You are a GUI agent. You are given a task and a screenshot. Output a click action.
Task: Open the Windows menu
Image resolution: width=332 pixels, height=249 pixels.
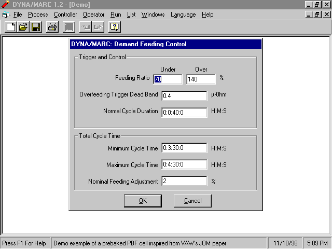[x=153, y=15]
